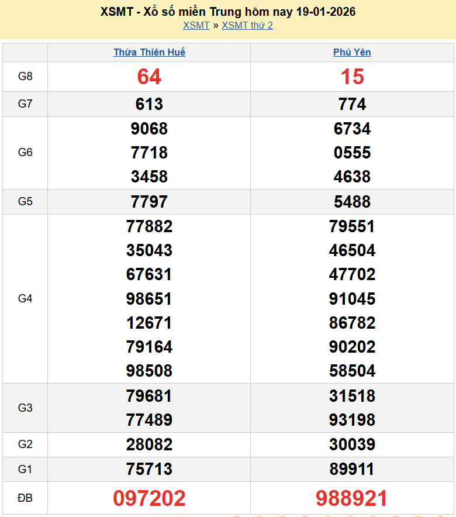Viewport: 456px width, 517px height.
Task: Open Thừa Thiên Huế province link
Action: coord(149,52)
